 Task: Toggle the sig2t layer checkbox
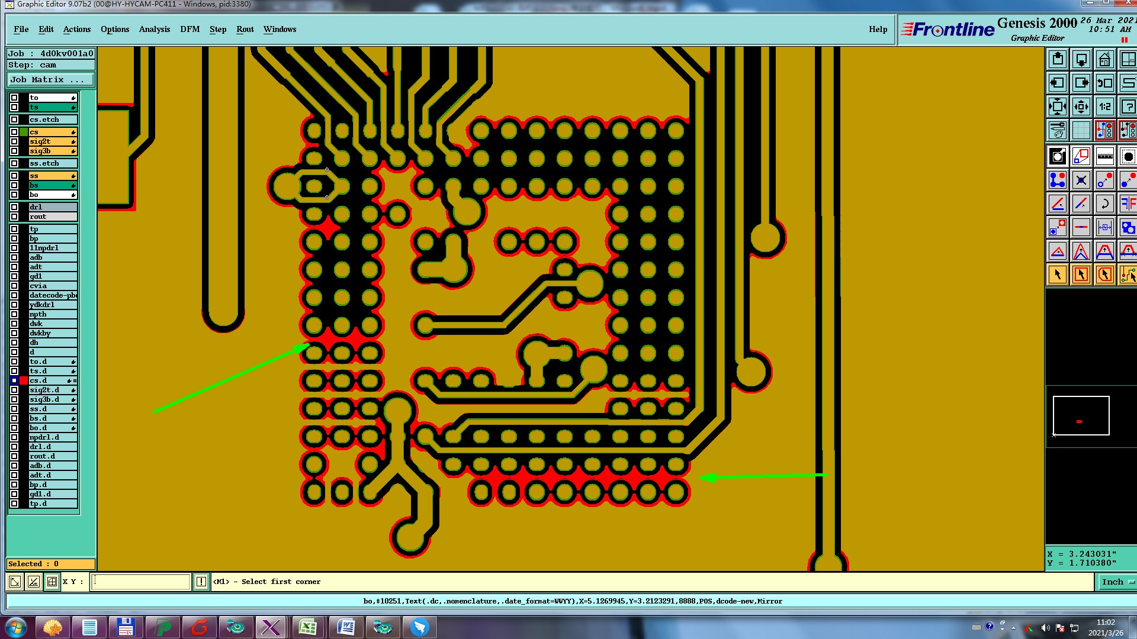tap(14, 141)
